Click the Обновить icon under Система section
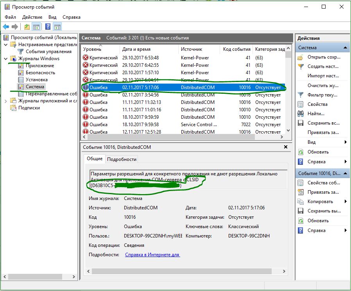The image size is (351, 291). [x=301, y=152]
